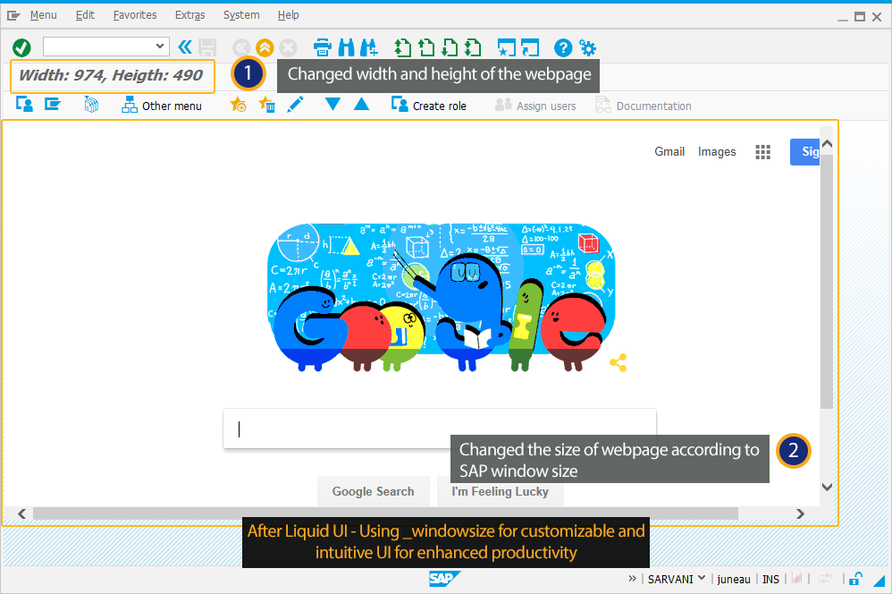
Task: Click the Move Favorites Down triangle
Action: [x=332, y=105]
